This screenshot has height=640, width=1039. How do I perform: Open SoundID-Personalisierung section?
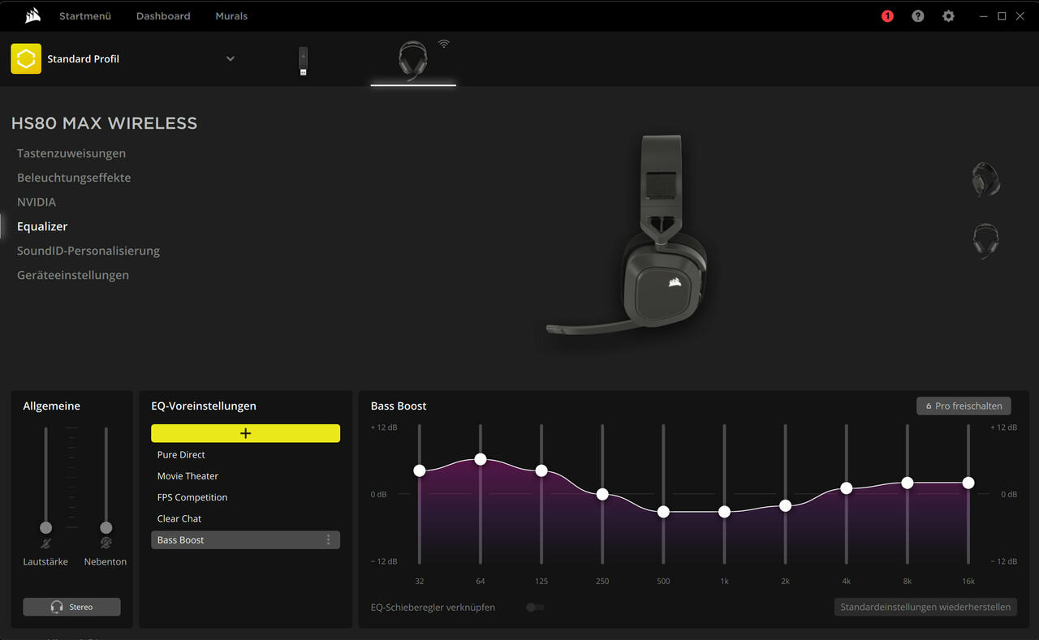pos(88,251)
